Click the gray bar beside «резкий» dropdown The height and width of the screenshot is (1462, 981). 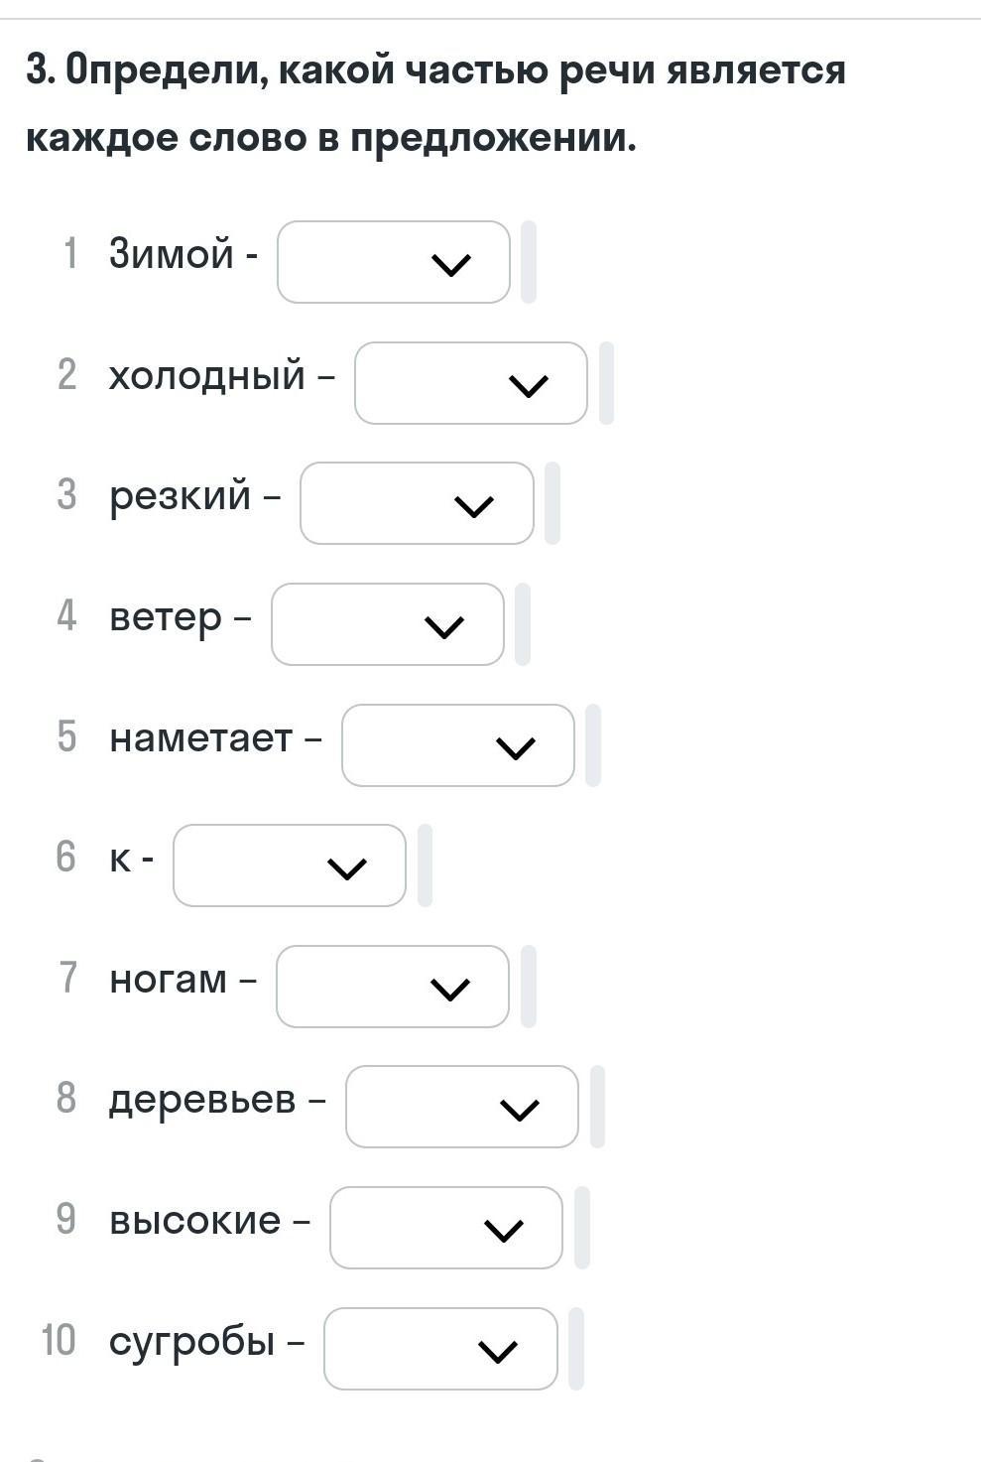pyautogui.click(x=552, y=503)
